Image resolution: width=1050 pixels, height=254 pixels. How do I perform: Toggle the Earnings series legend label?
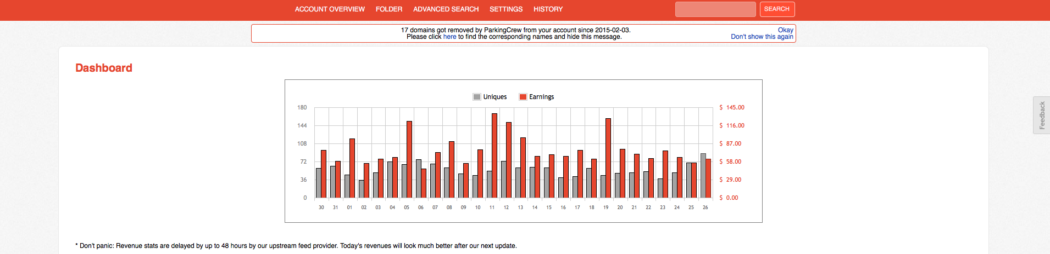coord(541,97)
